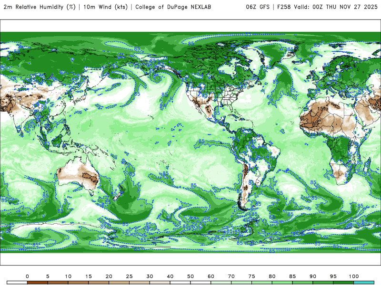Click the '2m Relative Humidity (%)' title text

(x=40, y=7)
